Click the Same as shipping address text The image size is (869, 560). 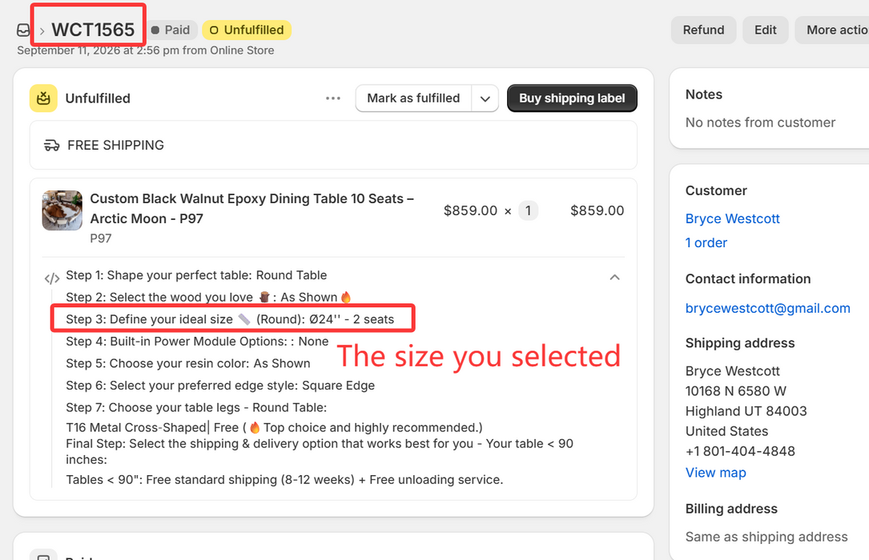(x=766, y=537)
